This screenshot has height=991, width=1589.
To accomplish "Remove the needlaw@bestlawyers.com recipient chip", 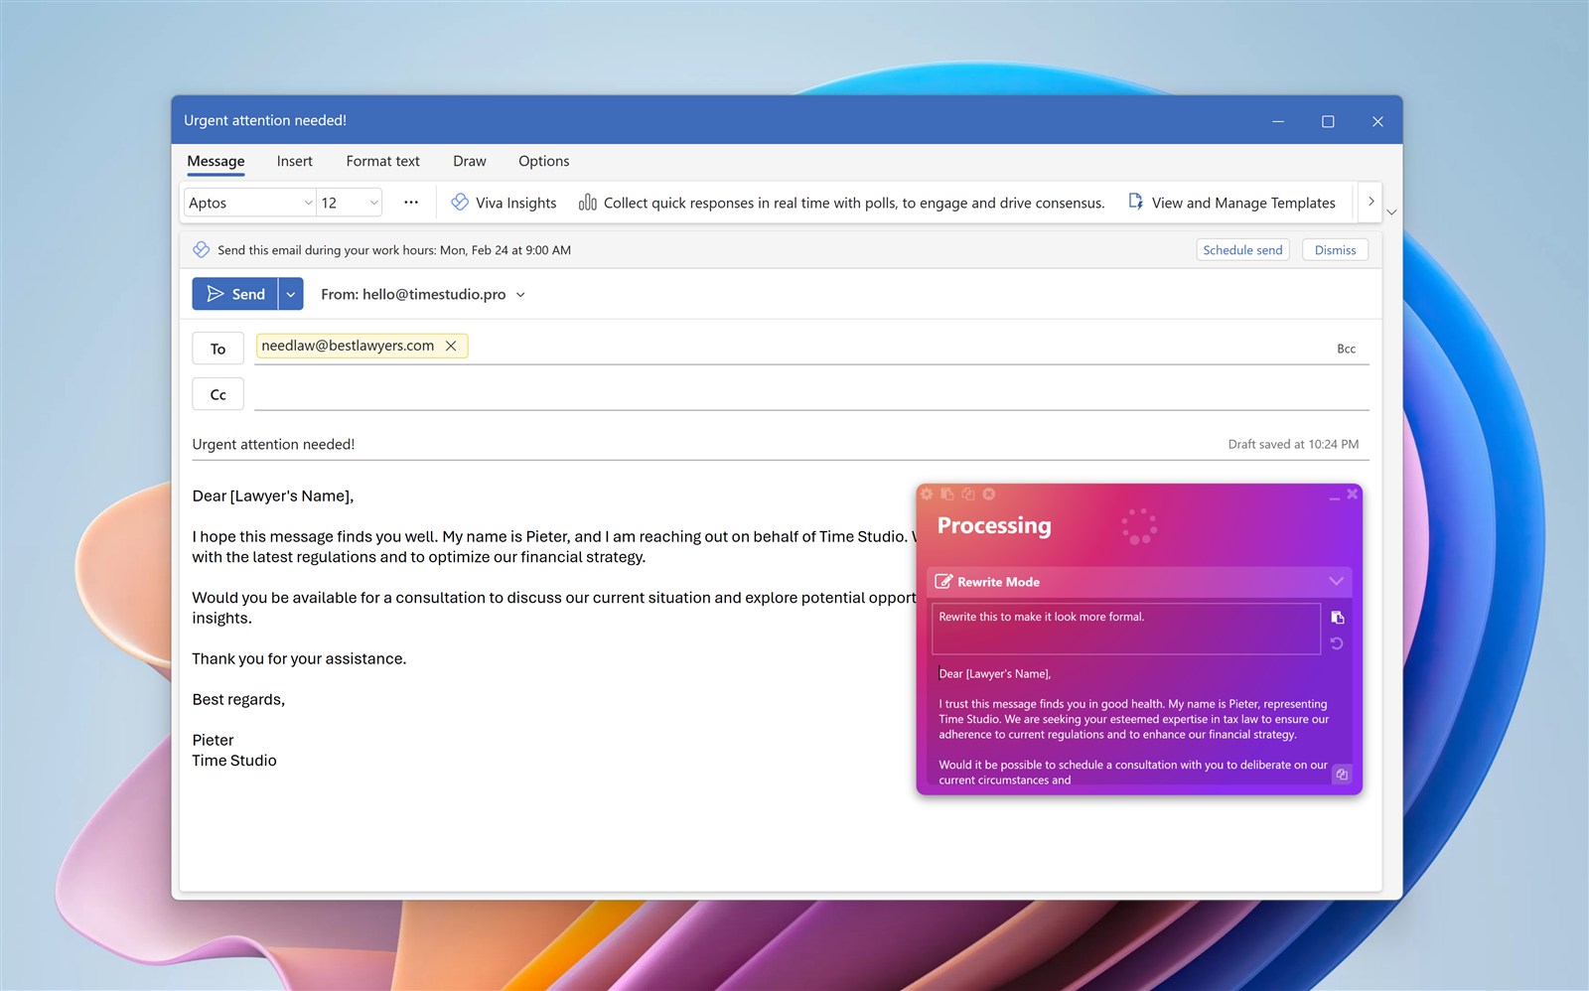I will pos(452,346).
